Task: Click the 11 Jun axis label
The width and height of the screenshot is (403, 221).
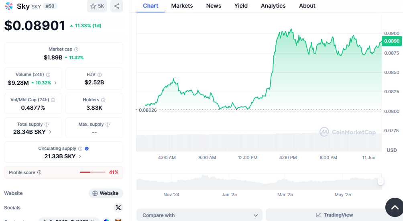Action: coord(368,158)
